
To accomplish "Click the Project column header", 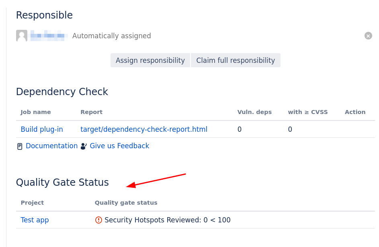I will click(32, 203).
